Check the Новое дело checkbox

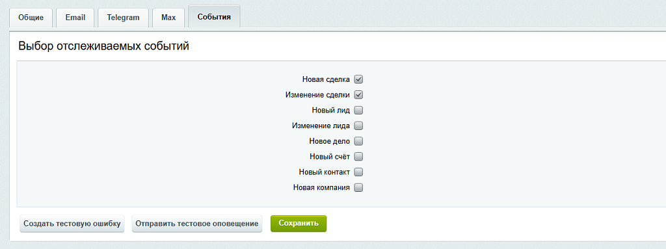358,141
